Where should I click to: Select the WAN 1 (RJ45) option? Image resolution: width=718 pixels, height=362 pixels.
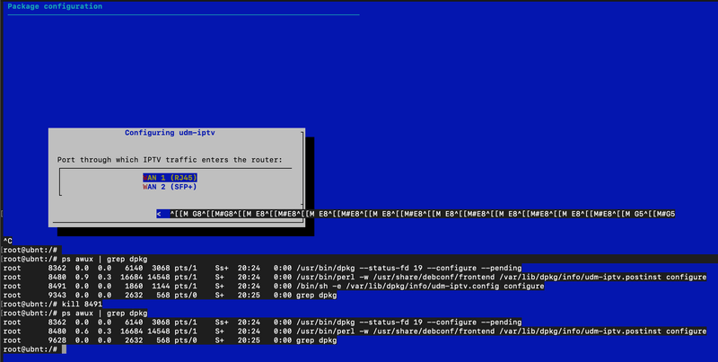(x=170, y=178)
